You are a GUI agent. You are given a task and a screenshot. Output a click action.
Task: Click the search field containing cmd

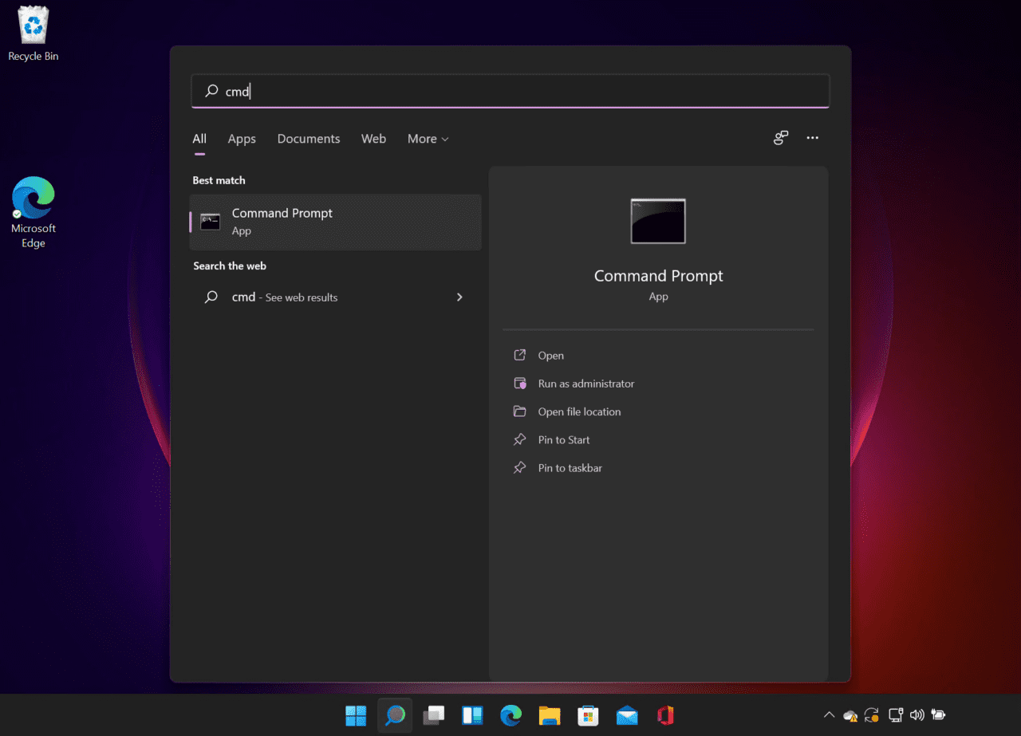[510, 91]
